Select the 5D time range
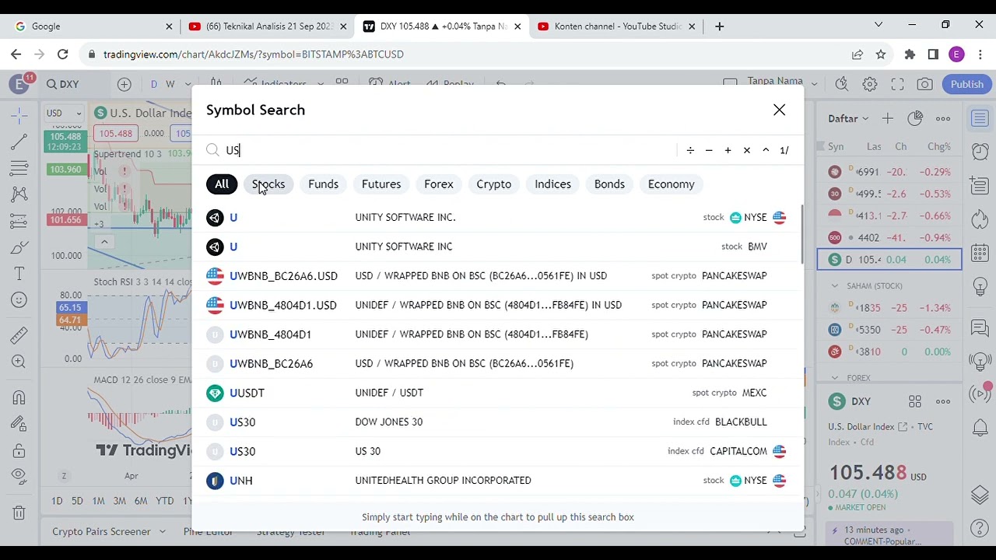This screenshot has width=996, height=560. click(x=77, y=501)
